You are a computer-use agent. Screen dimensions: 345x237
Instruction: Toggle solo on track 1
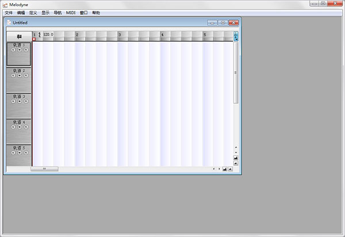[x=13, y=50]
